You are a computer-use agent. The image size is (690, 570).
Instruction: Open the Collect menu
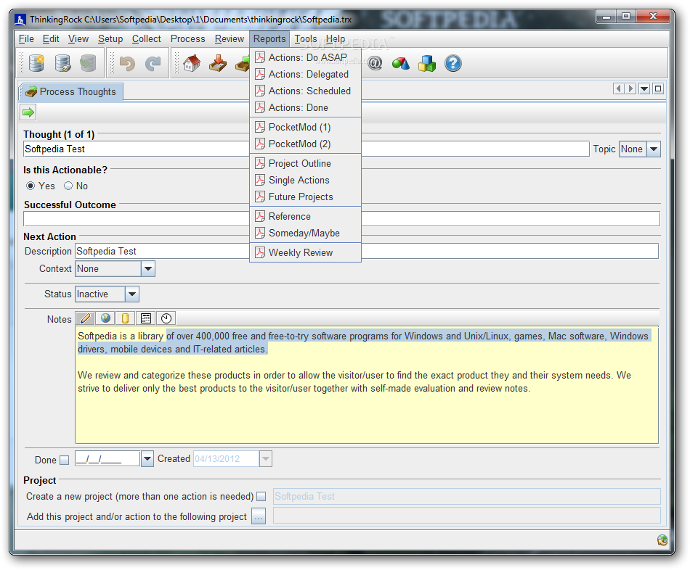pos(147,38)
